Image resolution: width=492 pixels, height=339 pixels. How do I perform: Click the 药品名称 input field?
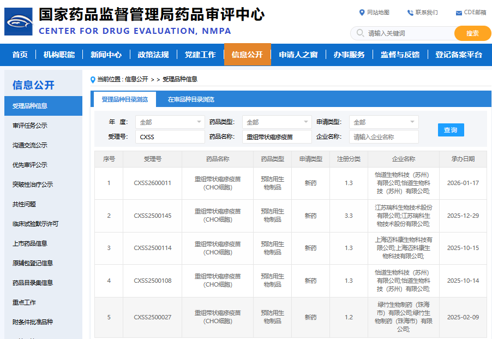(277, 137)
